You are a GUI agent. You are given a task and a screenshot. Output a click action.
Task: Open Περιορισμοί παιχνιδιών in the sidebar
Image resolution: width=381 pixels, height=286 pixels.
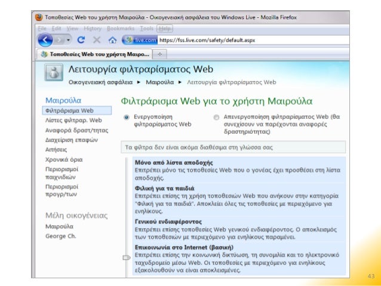click(x=62, y=173)
